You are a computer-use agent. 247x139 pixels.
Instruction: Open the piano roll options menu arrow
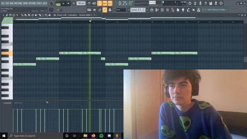(x=3, y=15)
